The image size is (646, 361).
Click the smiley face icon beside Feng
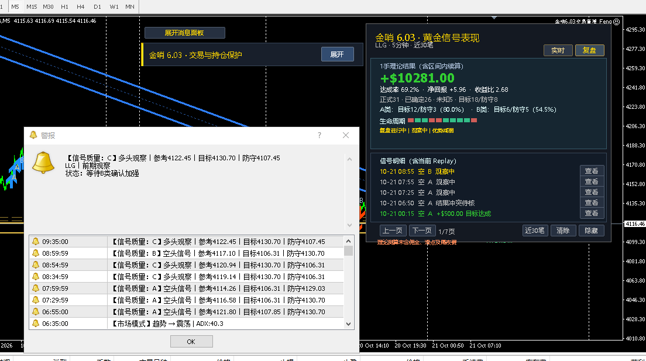[616, 22]
